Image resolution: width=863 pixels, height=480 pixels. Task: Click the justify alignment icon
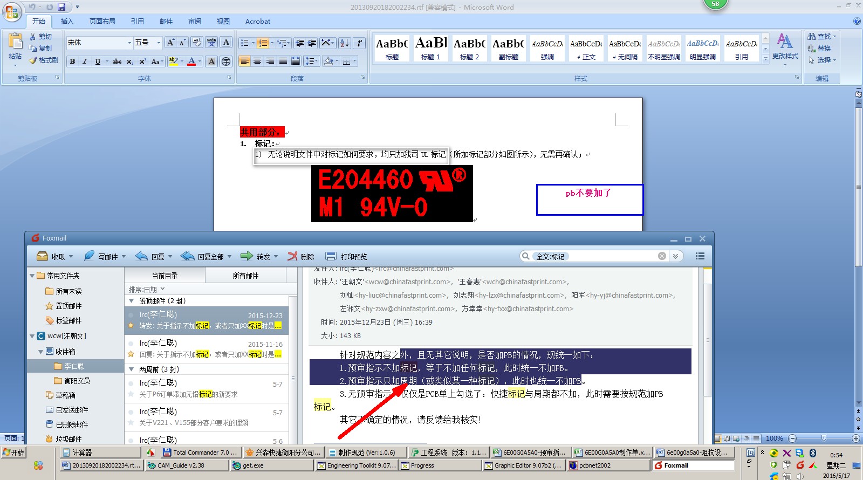(283, 61)
